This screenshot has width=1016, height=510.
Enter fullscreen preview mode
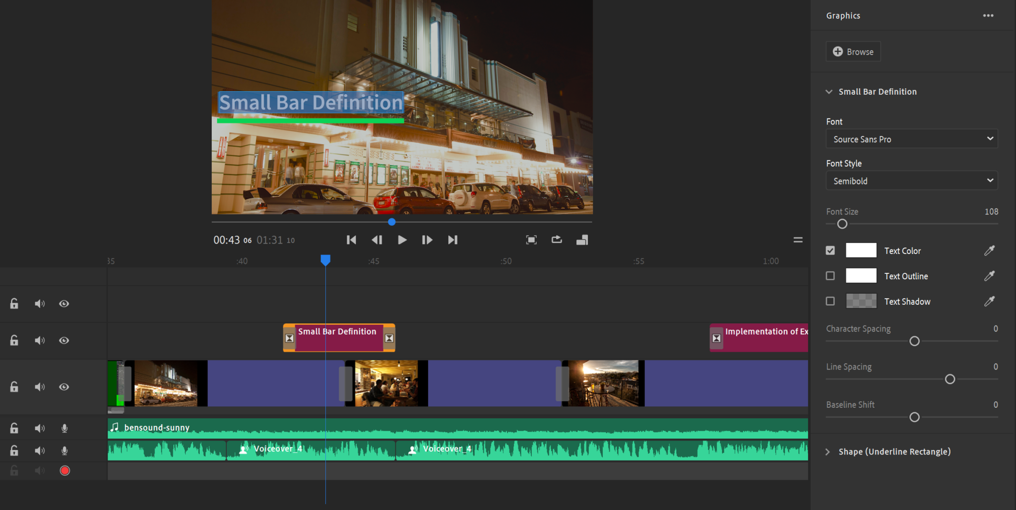pyautogui.click(x=531, y=240)
